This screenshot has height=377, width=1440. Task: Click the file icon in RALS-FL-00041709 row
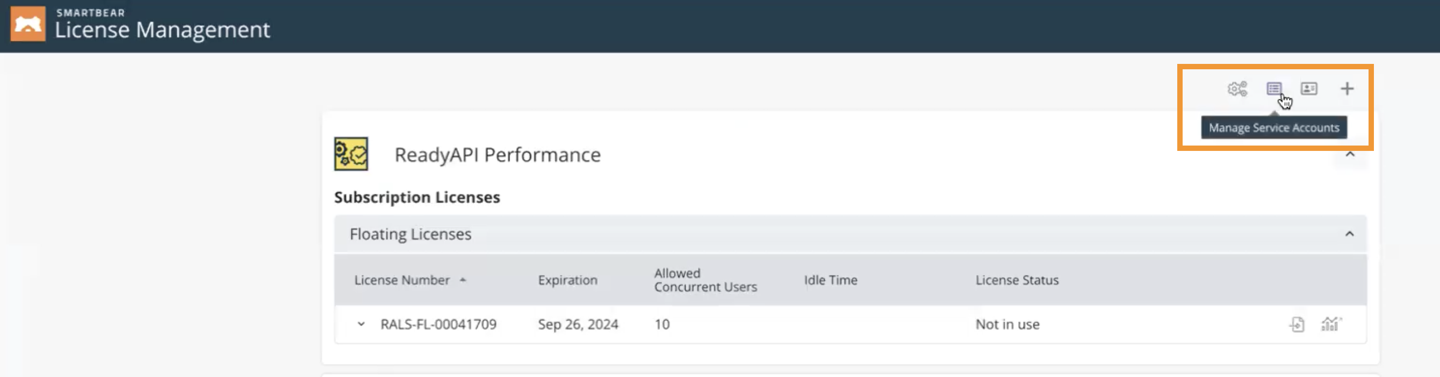point(1297,324)
